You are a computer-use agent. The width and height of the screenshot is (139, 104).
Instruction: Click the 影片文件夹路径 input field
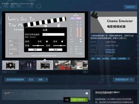(x=53, y=34)
